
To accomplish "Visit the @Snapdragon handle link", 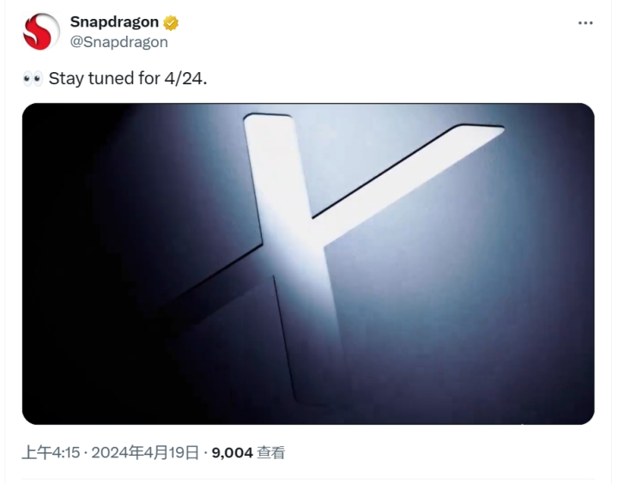I will coord(119,42).
